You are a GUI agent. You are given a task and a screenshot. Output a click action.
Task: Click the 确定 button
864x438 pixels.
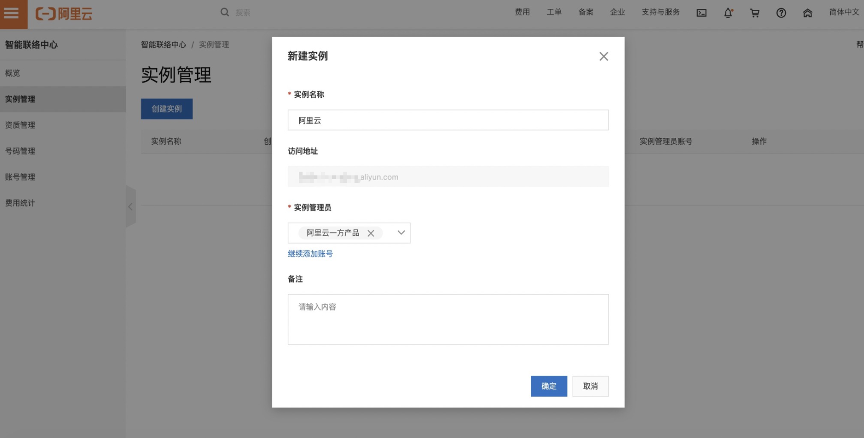tap(548, 386)
